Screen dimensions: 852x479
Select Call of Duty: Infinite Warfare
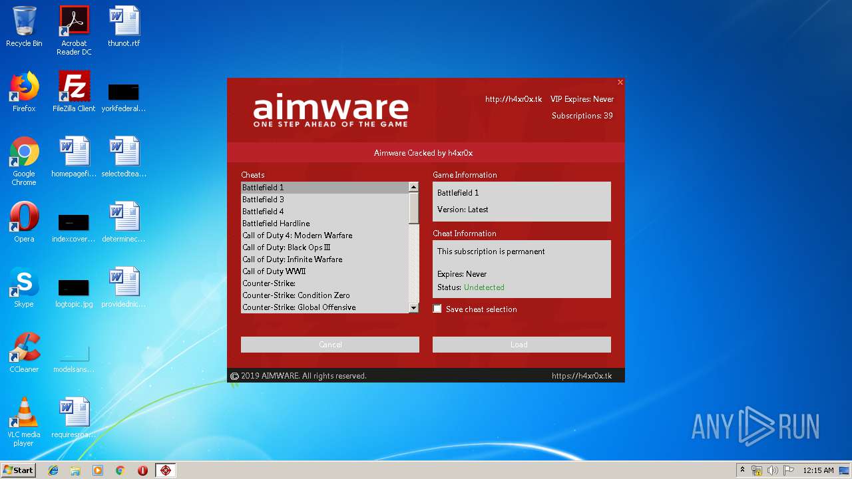click(x=325, y=259)
